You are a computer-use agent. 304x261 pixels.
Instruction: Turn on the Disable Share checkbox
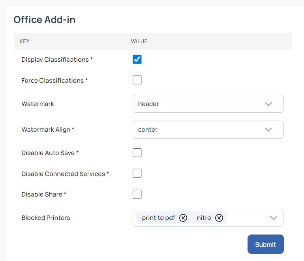coord(137,194)
